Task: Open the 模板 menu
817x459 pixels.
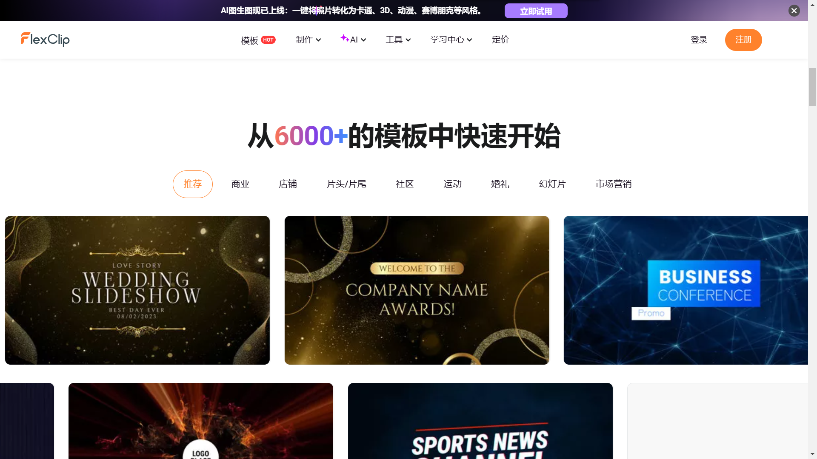Action: point(249,40)
